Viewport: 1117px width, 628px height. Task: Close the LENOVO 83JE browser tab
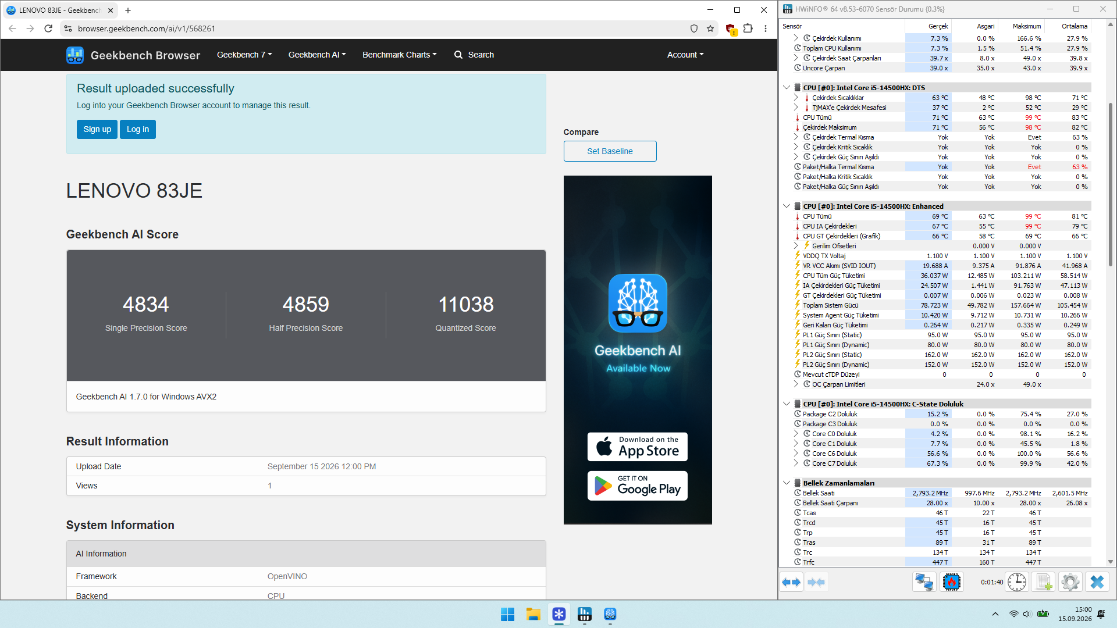pyautogui.click(x=111, y=10)
